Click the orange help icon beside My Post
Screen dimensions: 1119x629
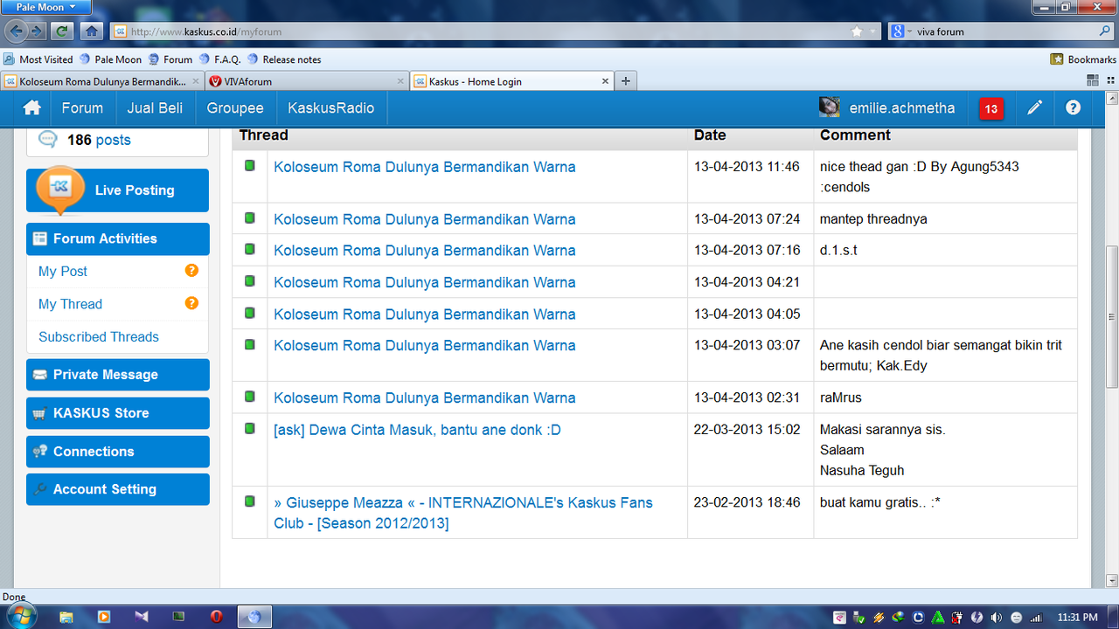[191, 271]
